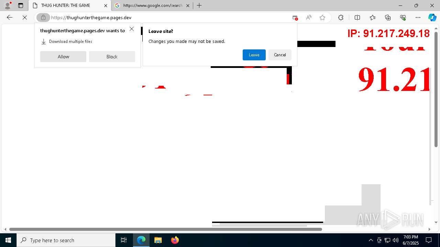440x247 pixels.
Task: Click the red IP: 91.217.249.18 text
Action: [x=388, y=33]
